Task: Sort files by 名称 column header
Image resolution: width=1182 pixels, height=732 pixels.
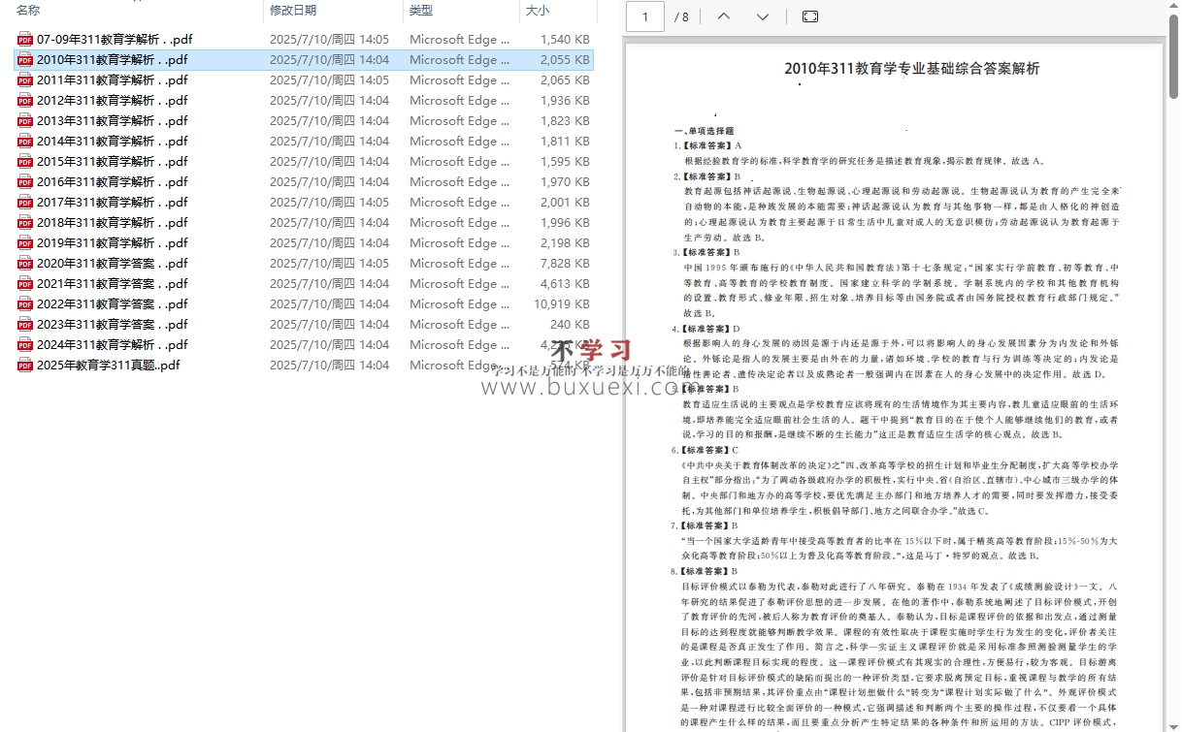Action: (29, 10)
